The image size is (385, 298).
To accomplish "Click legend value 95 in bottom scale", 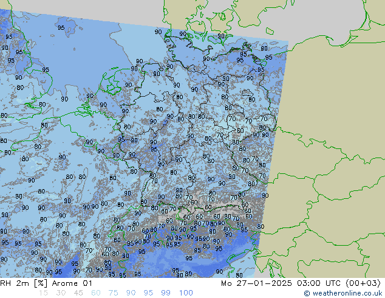I will point(148,293).
